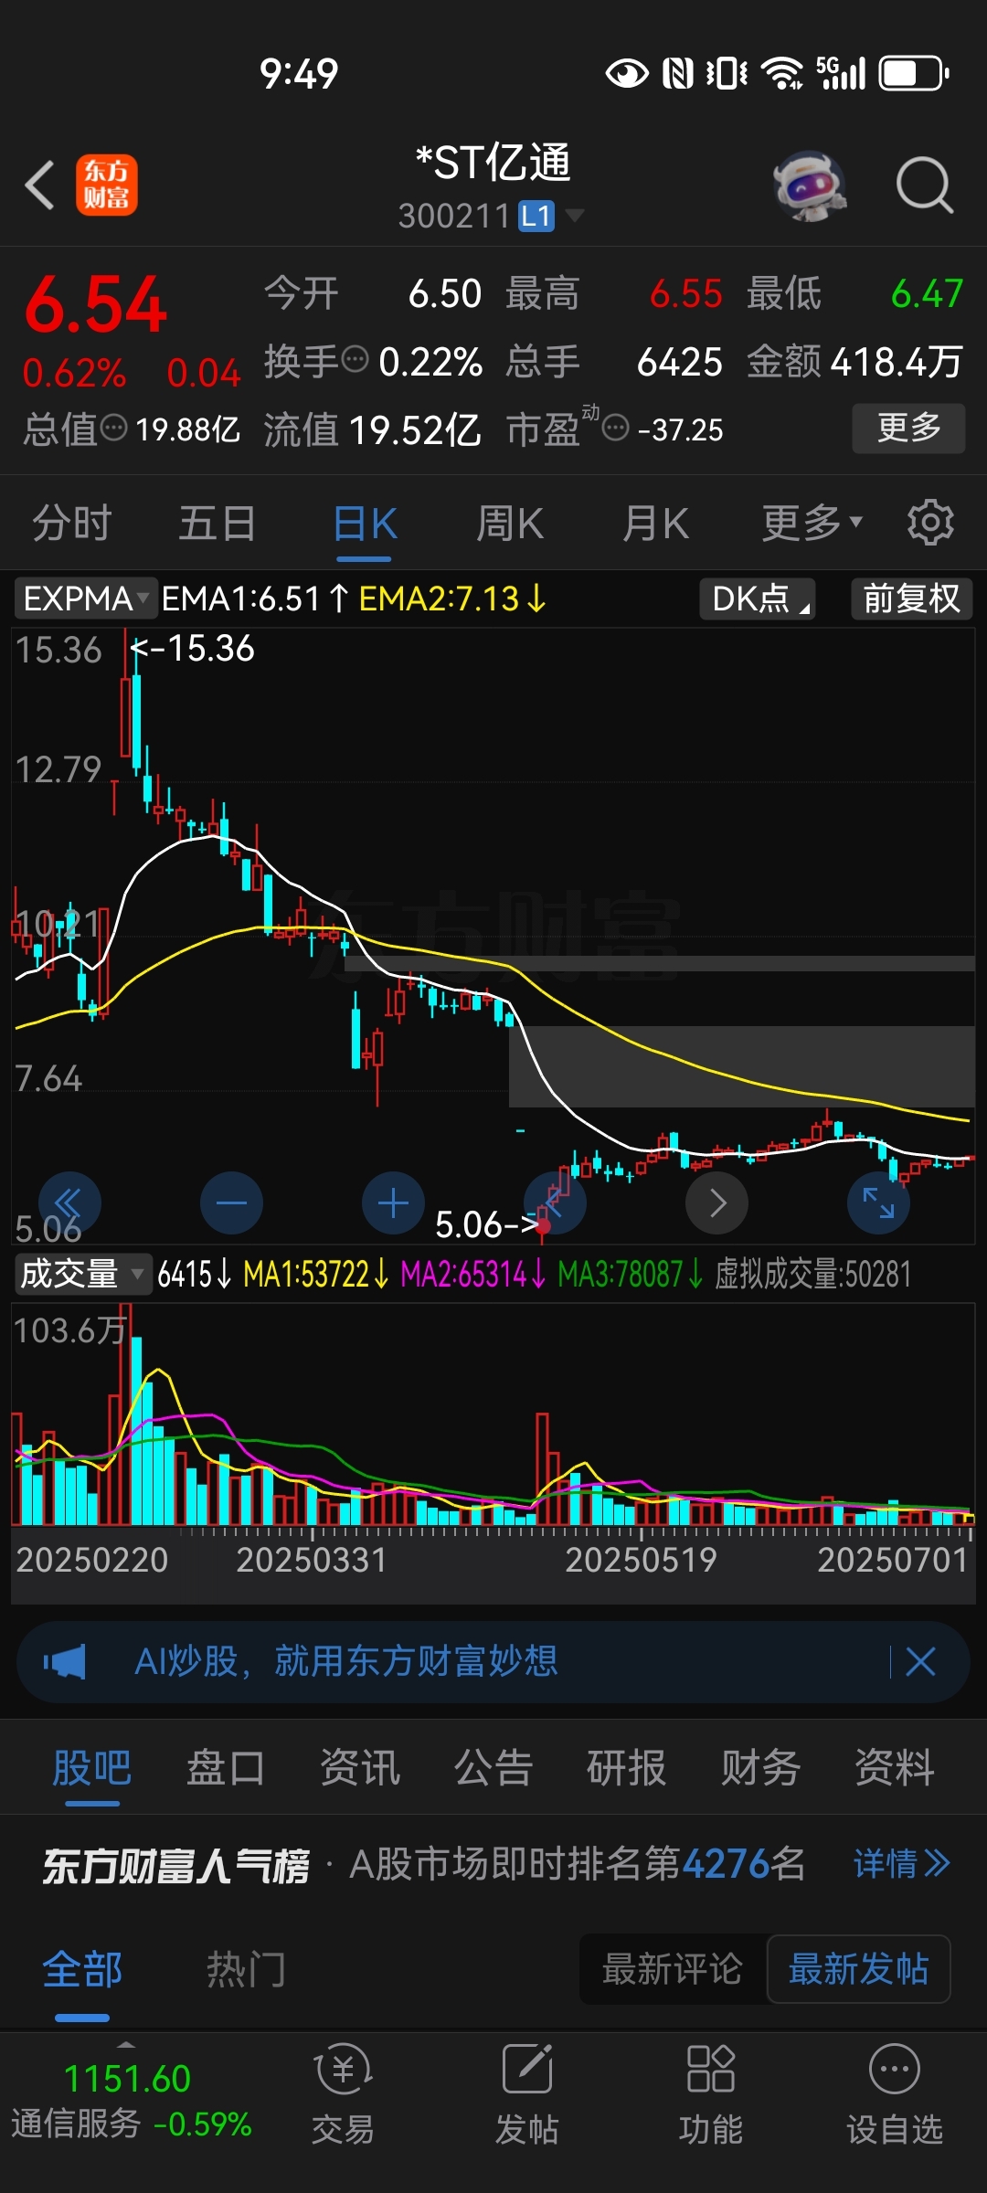The height and width of the screenshot is (2193, 987).
Task: Switch to 分时 chart tab
Action: (x=72, y=524)
